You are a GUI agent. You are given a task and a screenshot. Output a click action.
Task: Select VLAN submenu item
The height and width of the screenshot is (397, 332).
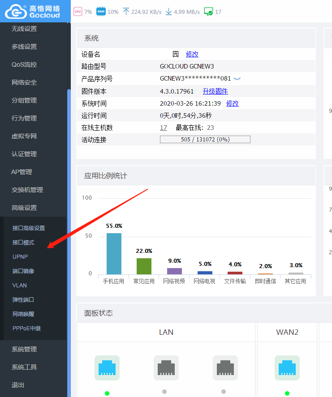(20, 286)
